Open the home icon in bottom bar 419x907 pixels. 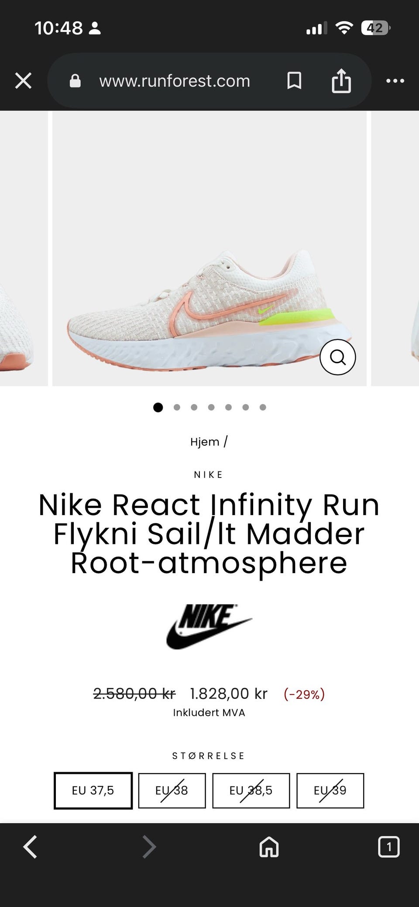point(269,847)
